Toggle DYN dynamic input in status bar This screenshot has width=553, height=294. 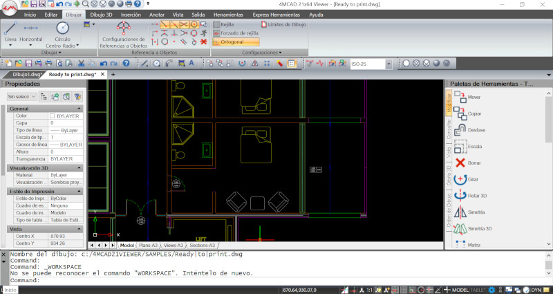click(536, 290)
